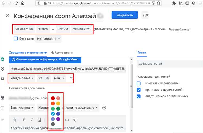Uncheck 'видеть список приглашенных' permission
The height and width of the screenshot is (133, 203).
(139, 96)
